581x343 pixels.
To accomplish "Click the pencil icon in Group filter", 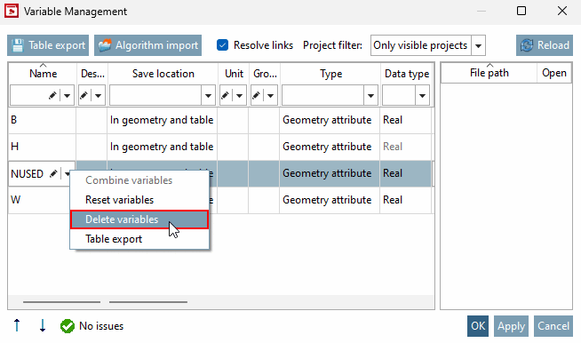I will (x=256, y=96).
